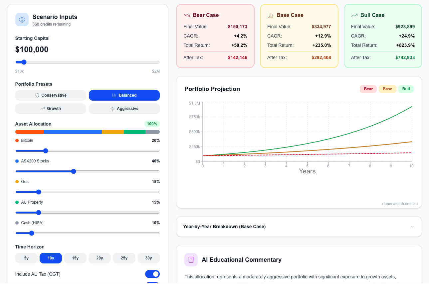The height and width of the screenshot is (284, 429).
Task: Select the Aggressive portfolio preset
Action: 124,109
